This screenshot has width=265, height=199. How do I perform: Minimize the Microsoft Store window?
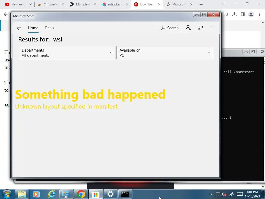point(197,15)
